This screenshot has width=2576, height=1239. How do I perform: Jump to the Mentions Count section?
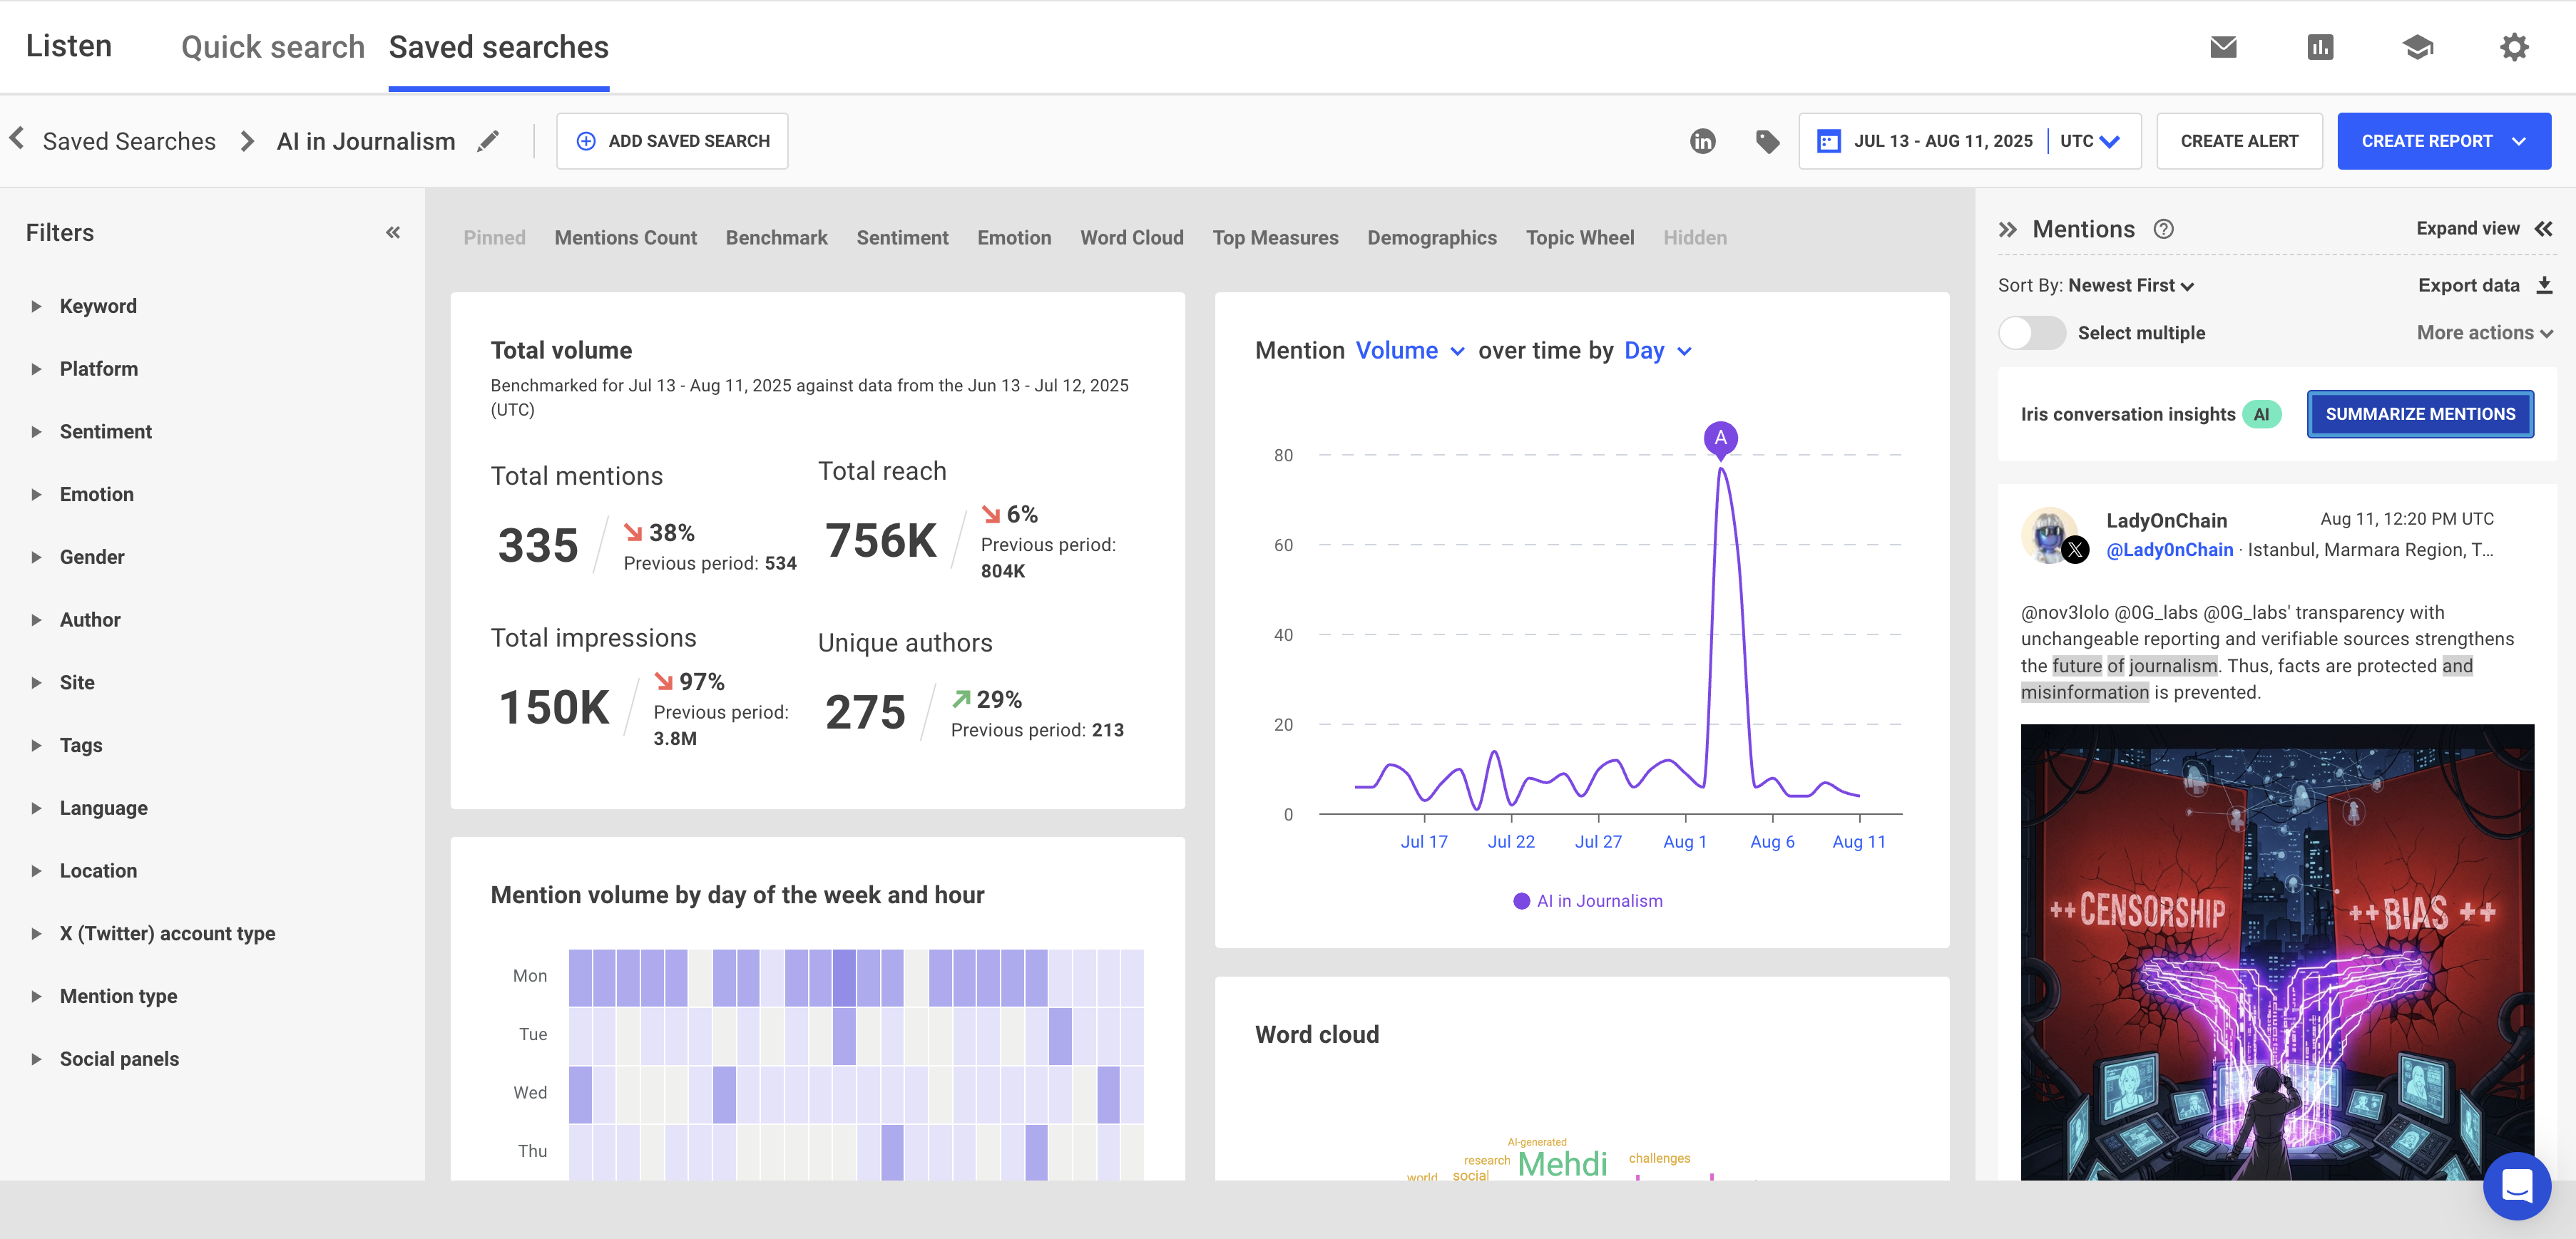(626, 238)
